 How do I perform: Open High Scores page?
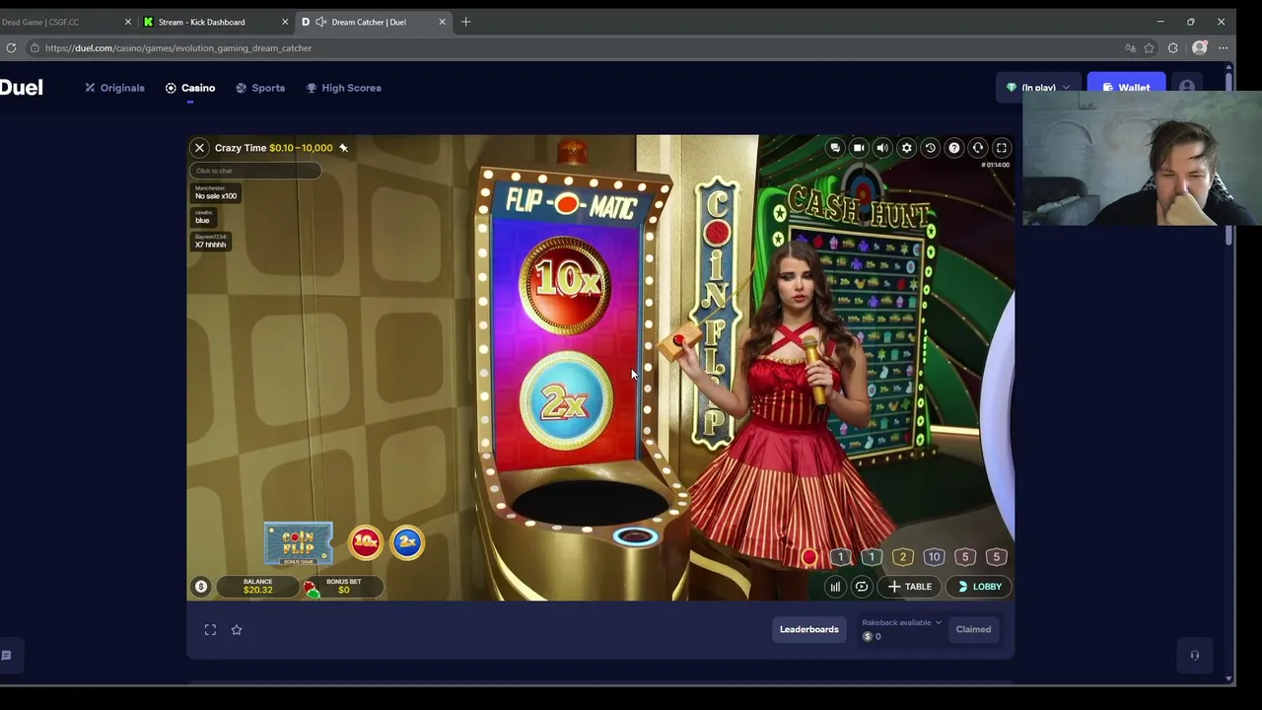(343, 88)
